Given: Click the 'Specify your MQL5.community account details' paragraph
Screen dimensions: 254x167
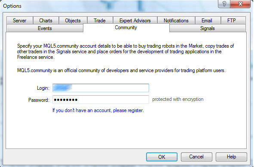Looking at the screenshot, I should [125, 52].
